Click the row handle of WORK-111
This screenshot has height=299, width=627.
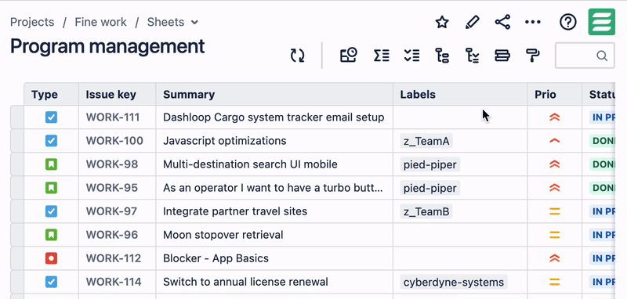(17, 117)
